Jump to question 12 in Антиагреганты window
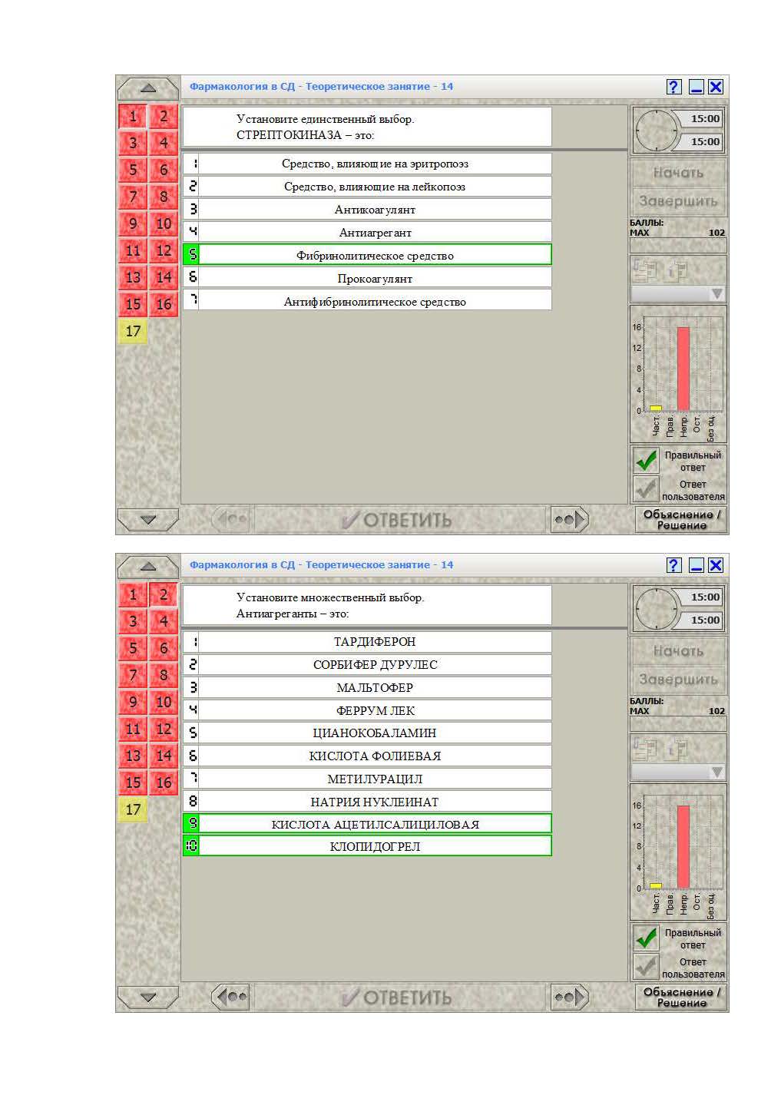 click(x=164, y=729)
